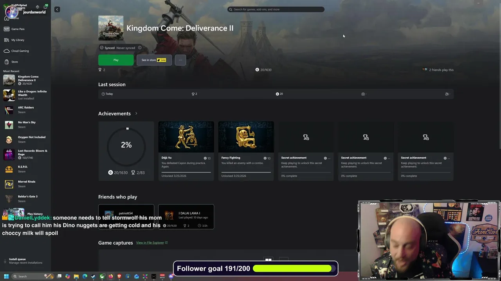This screenshot has width=501, height=281.
Task: Open Brave browser from the taskbar
Action: click(x=119, y=277)
